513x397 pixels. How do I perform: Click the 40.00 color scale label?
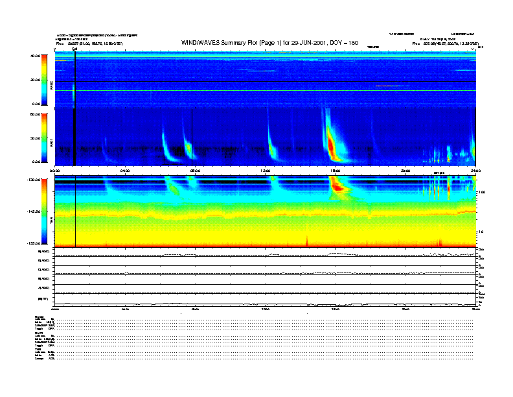coord(35,56)
